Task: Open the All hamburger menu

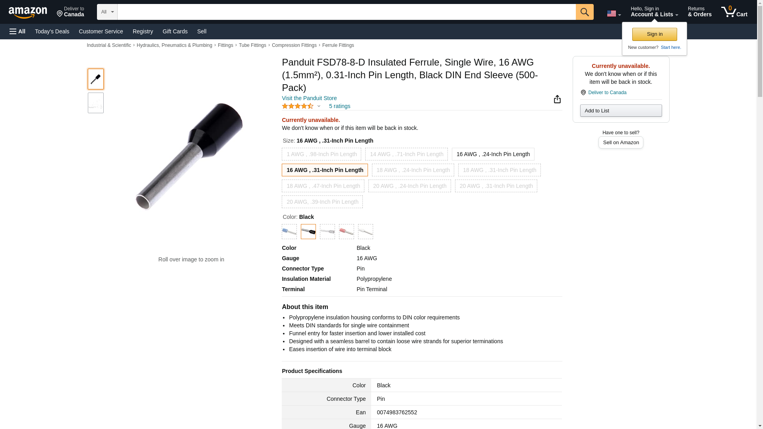Action: (17, 31)
